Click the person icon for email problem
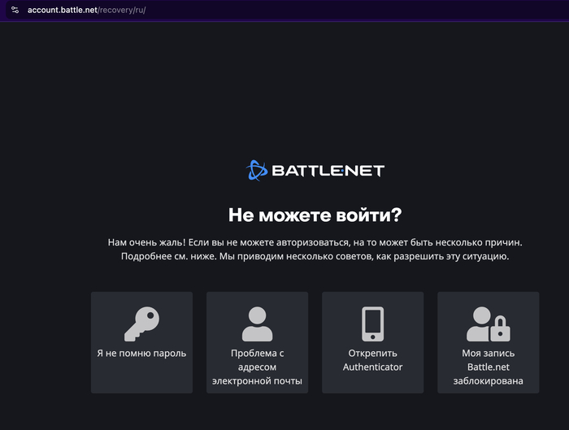Image resolution: width=569 pixels, height=430 pixels. click(258, 324)
